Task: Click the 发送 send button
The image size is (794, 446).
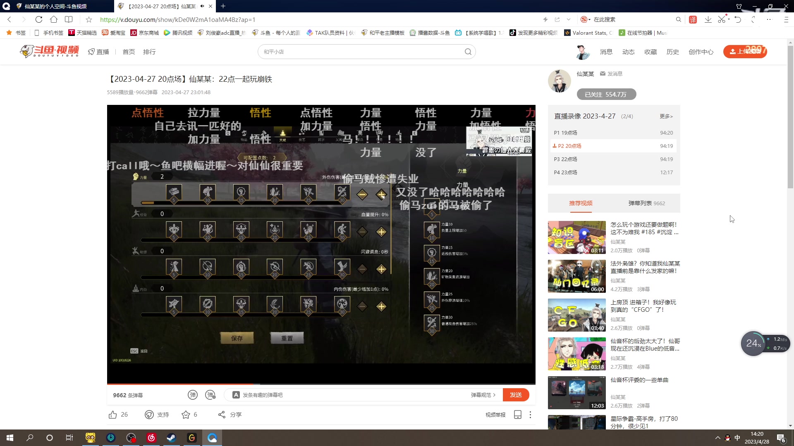Action: (516, 395)
